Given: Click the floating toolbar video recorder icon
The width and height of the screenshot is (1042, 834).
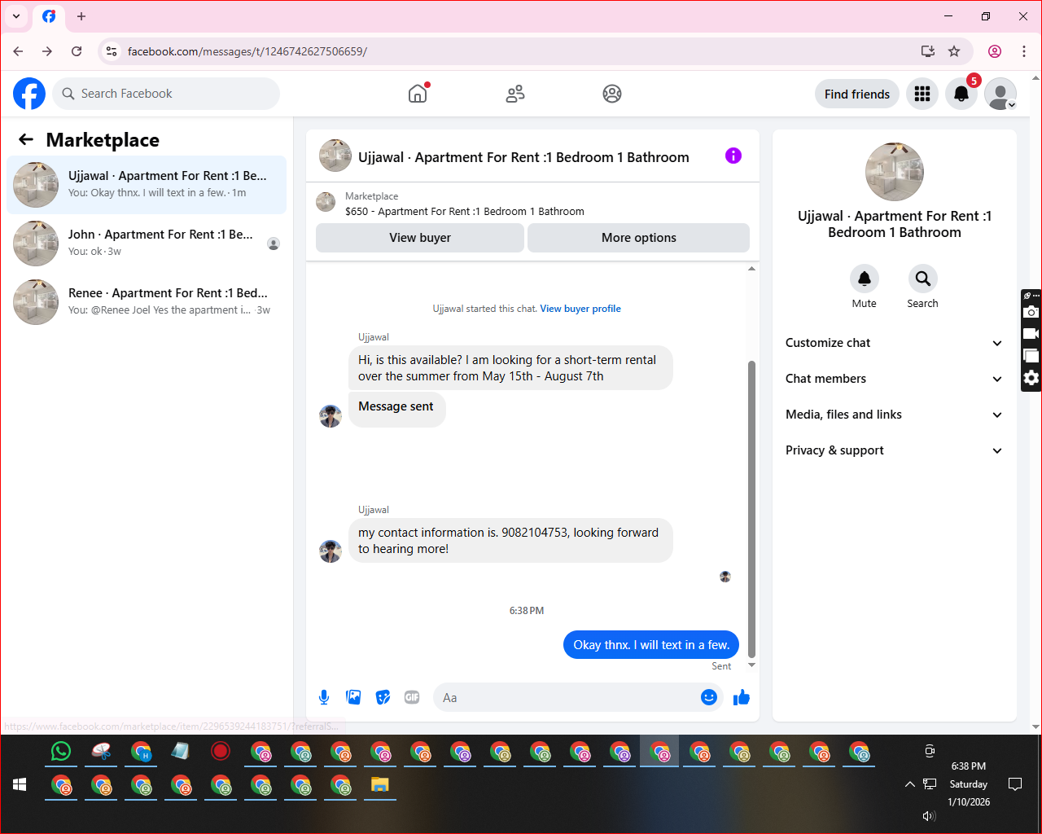Looking at the screenshot, I should (x=1031, y=334).
